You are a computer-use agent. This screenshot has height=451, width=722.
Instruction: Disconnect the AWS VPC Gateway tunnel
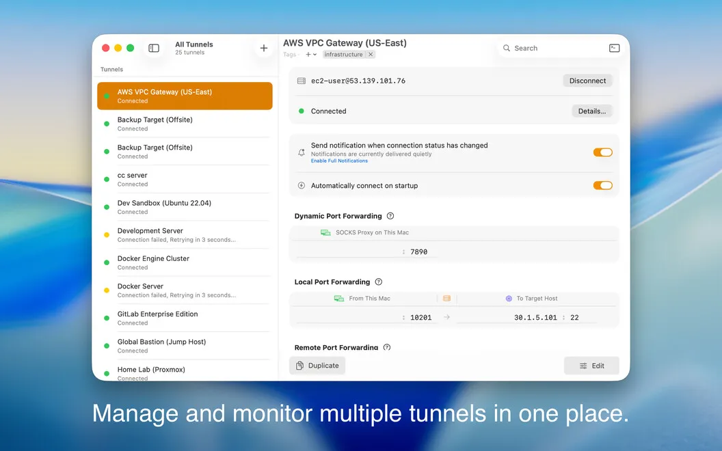[587, 81]
